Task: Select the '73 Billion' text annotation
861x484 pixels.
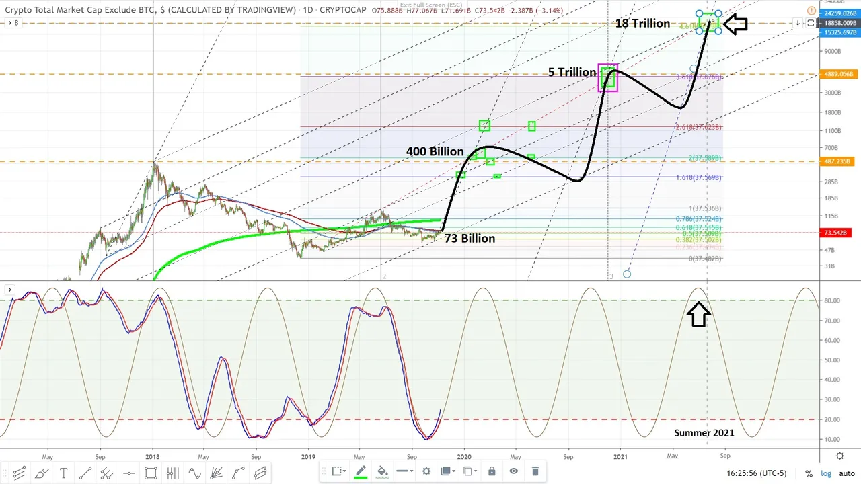Action: 470,238
